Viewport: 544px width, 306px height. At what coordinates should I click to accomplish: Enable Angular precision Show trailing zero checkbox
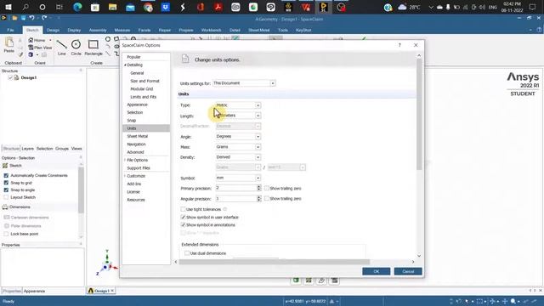pos(266,198)
